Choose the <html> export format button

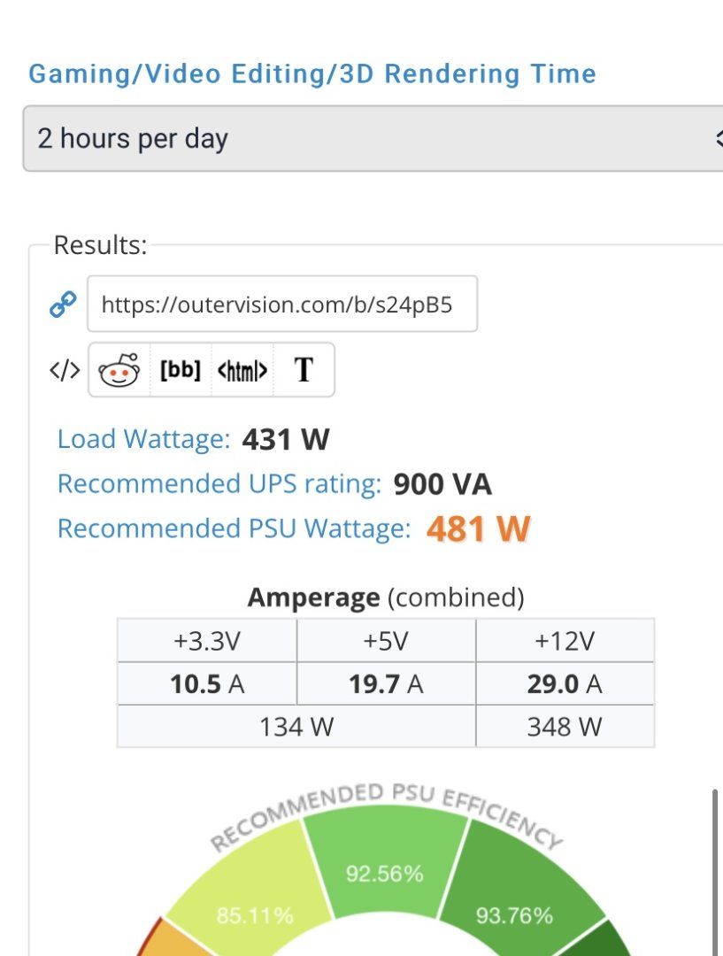click(x=242, y=370)
